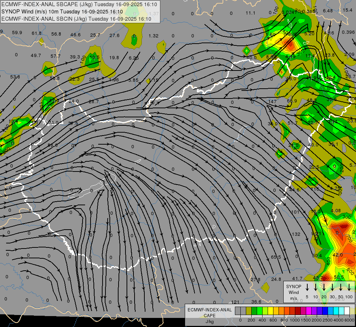This screenshot has width=356, height=327.
Task: Click the grid value 27.6
Action: point(115,35)
